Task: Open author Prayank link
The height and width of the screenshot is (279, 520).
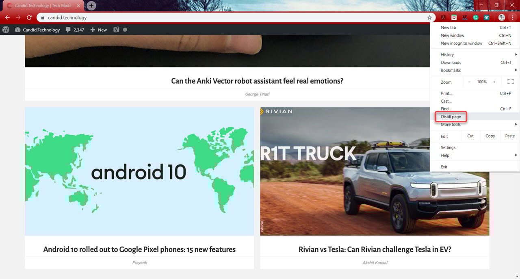Action: click(139, 263)
